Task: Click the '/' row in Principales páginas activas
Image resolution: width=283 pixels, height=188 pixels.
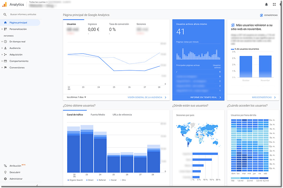Action: [x=198, y=72]
